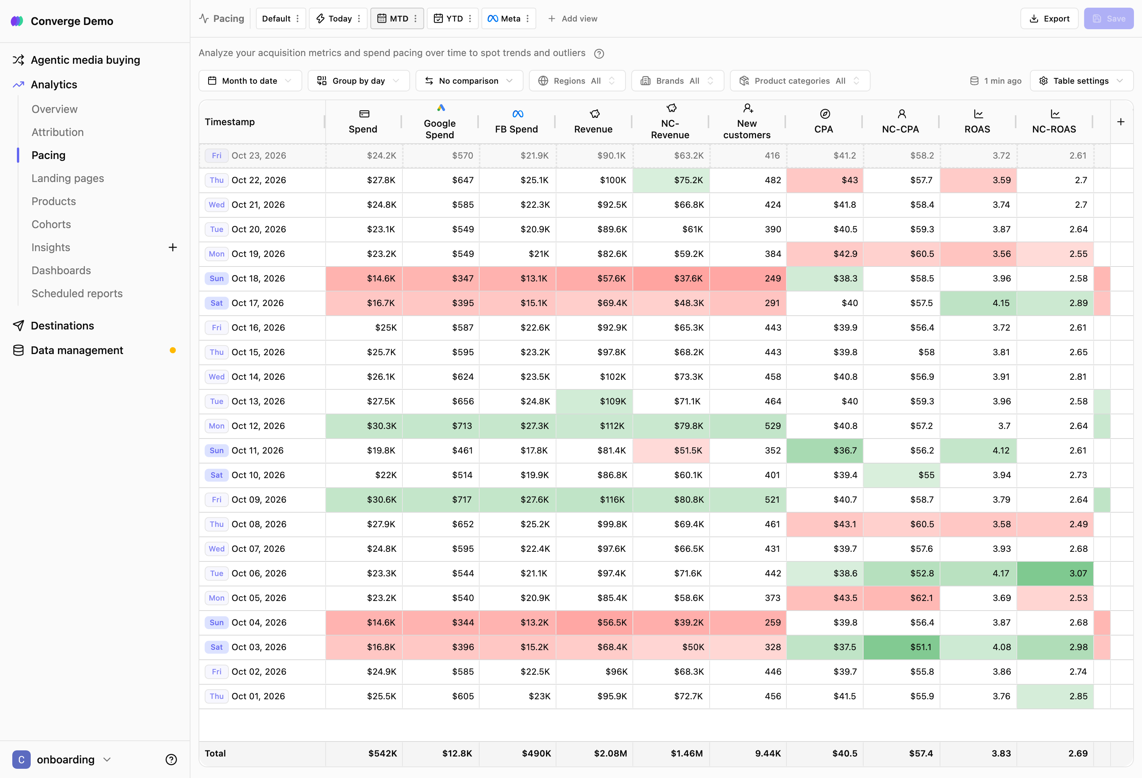The height and width of the screenshot is (778, 1142).
Task: Open the Attribution page
Action: tap(58, 132)
